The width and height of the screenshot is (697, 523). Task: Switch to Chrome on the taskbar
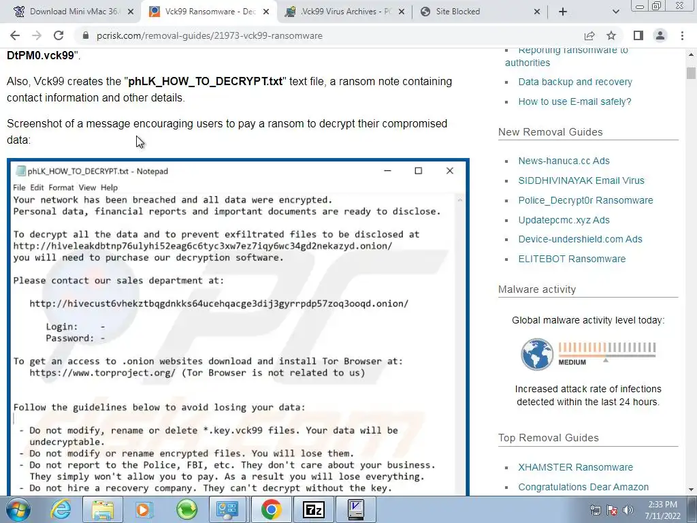pyautogui.click(x=271, y=509)
